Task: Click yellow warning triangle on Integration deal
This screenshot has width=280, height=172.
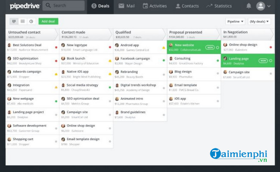Action: pos(56,87)
